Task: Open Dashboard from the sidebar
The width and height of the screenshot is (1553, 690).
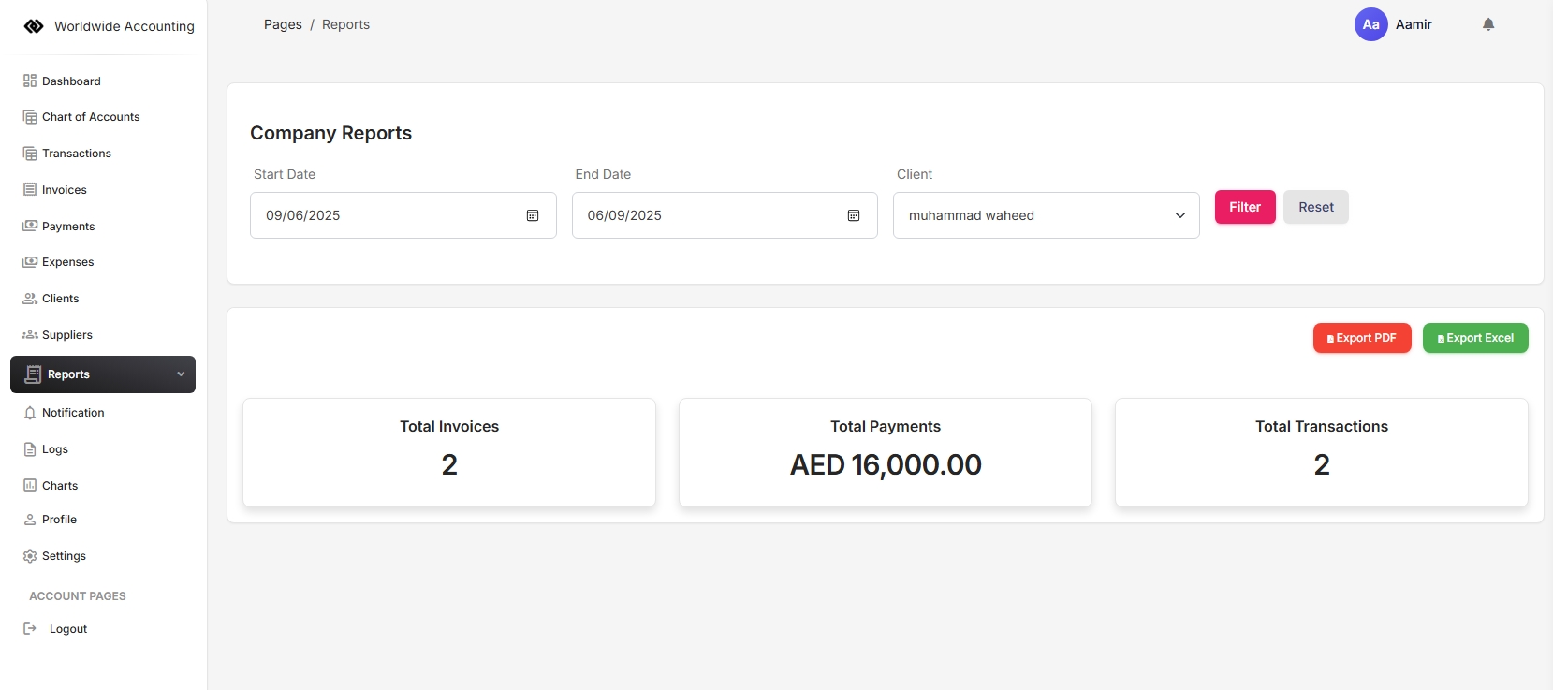Action: coord(71,81)
